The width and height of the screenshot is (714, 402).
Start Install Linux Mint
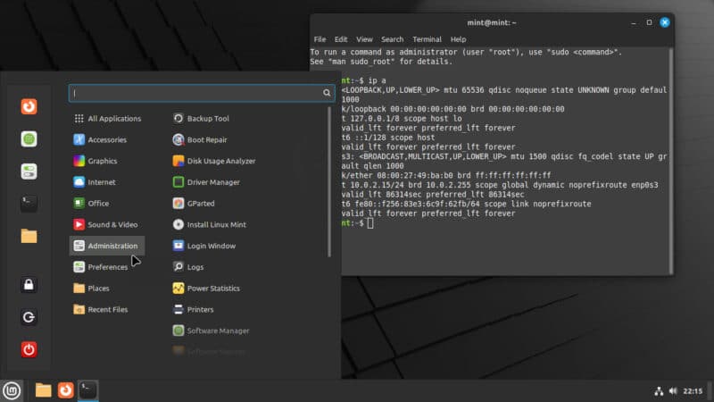pos(217,224)
